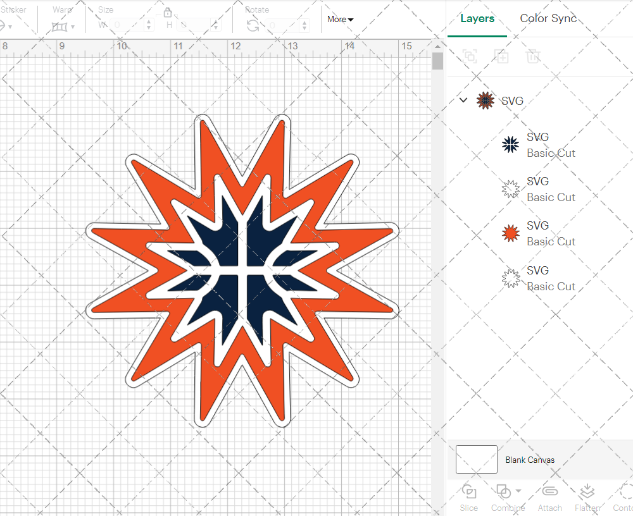Click the width stepper arrows

pos(149,25)
